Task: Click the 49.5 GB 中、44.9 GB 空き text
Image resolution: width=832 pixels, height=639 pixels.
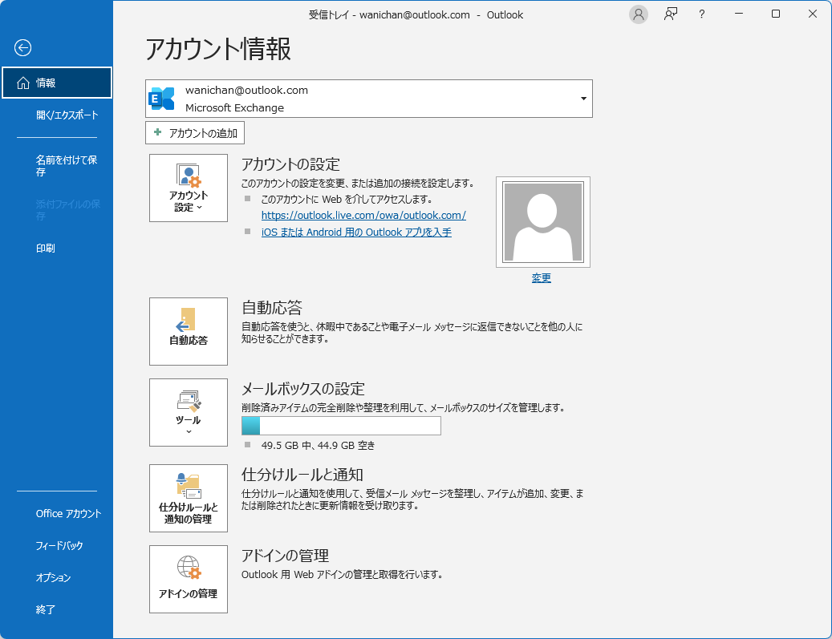Action: coord(318,446)
